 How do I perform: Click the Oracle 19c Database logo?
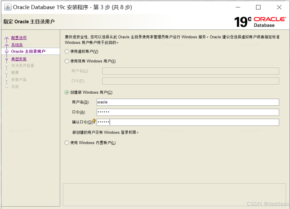[260, 22]
